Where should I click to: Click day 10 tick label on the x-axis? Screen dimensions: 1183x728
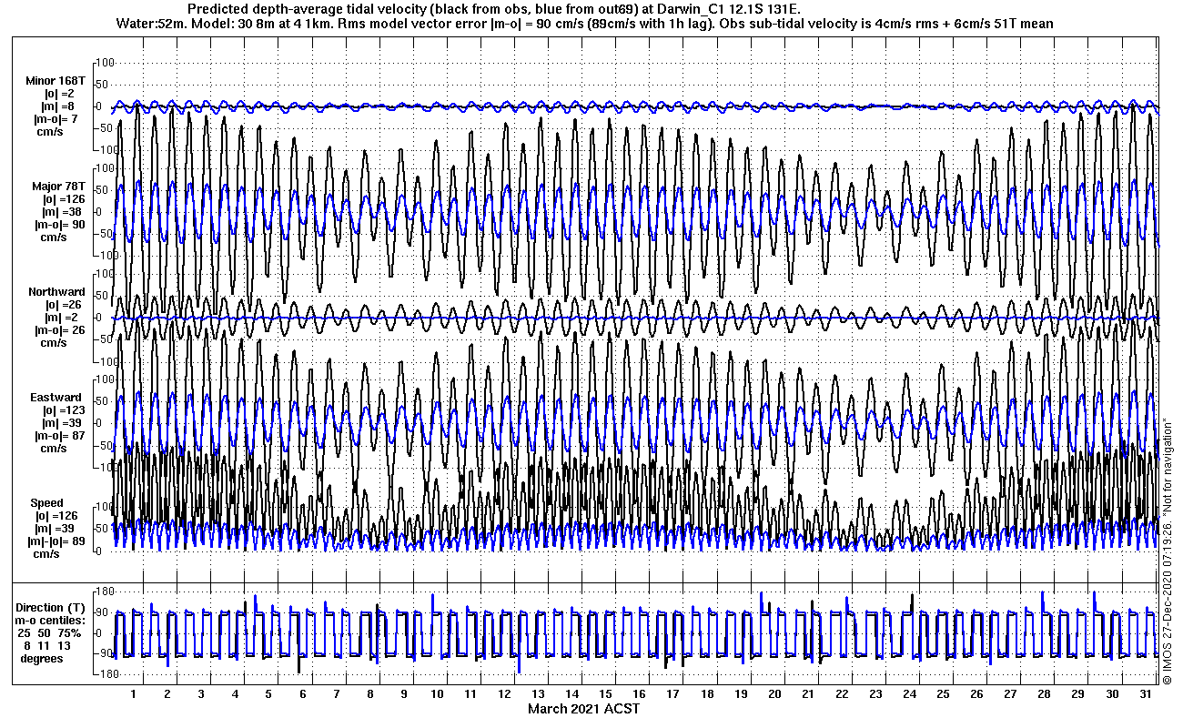[x=437, y=693]
